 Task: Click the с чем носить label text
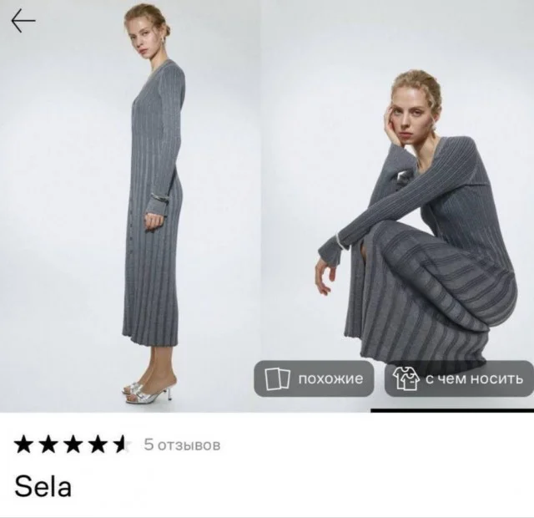(x=474, y=378)
